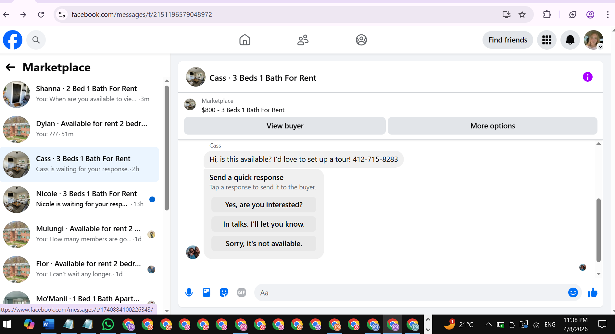Open the Facebook logo home link

(x=13, y=40)
